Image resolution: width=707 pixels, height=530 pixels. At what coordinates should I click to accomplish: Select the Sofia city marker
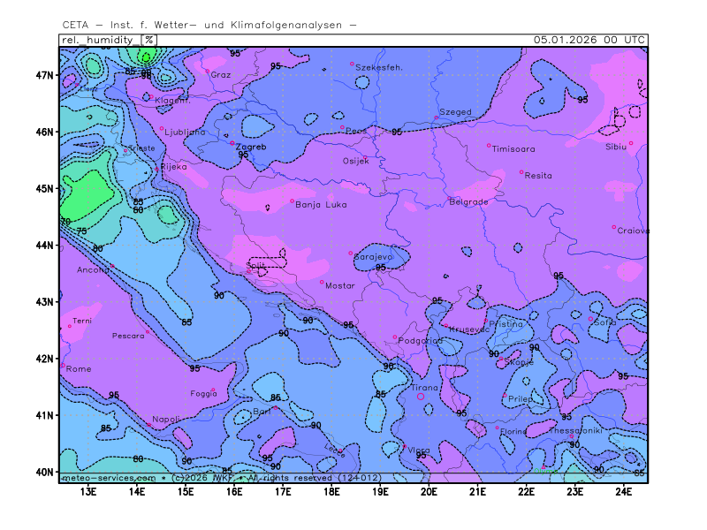(591, 319)
